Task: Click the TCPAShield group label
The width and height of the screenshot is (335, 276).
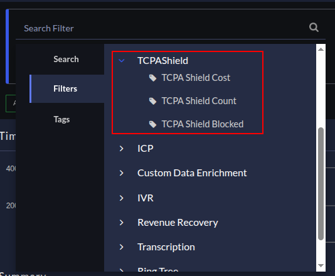Action: pos(163,61)
